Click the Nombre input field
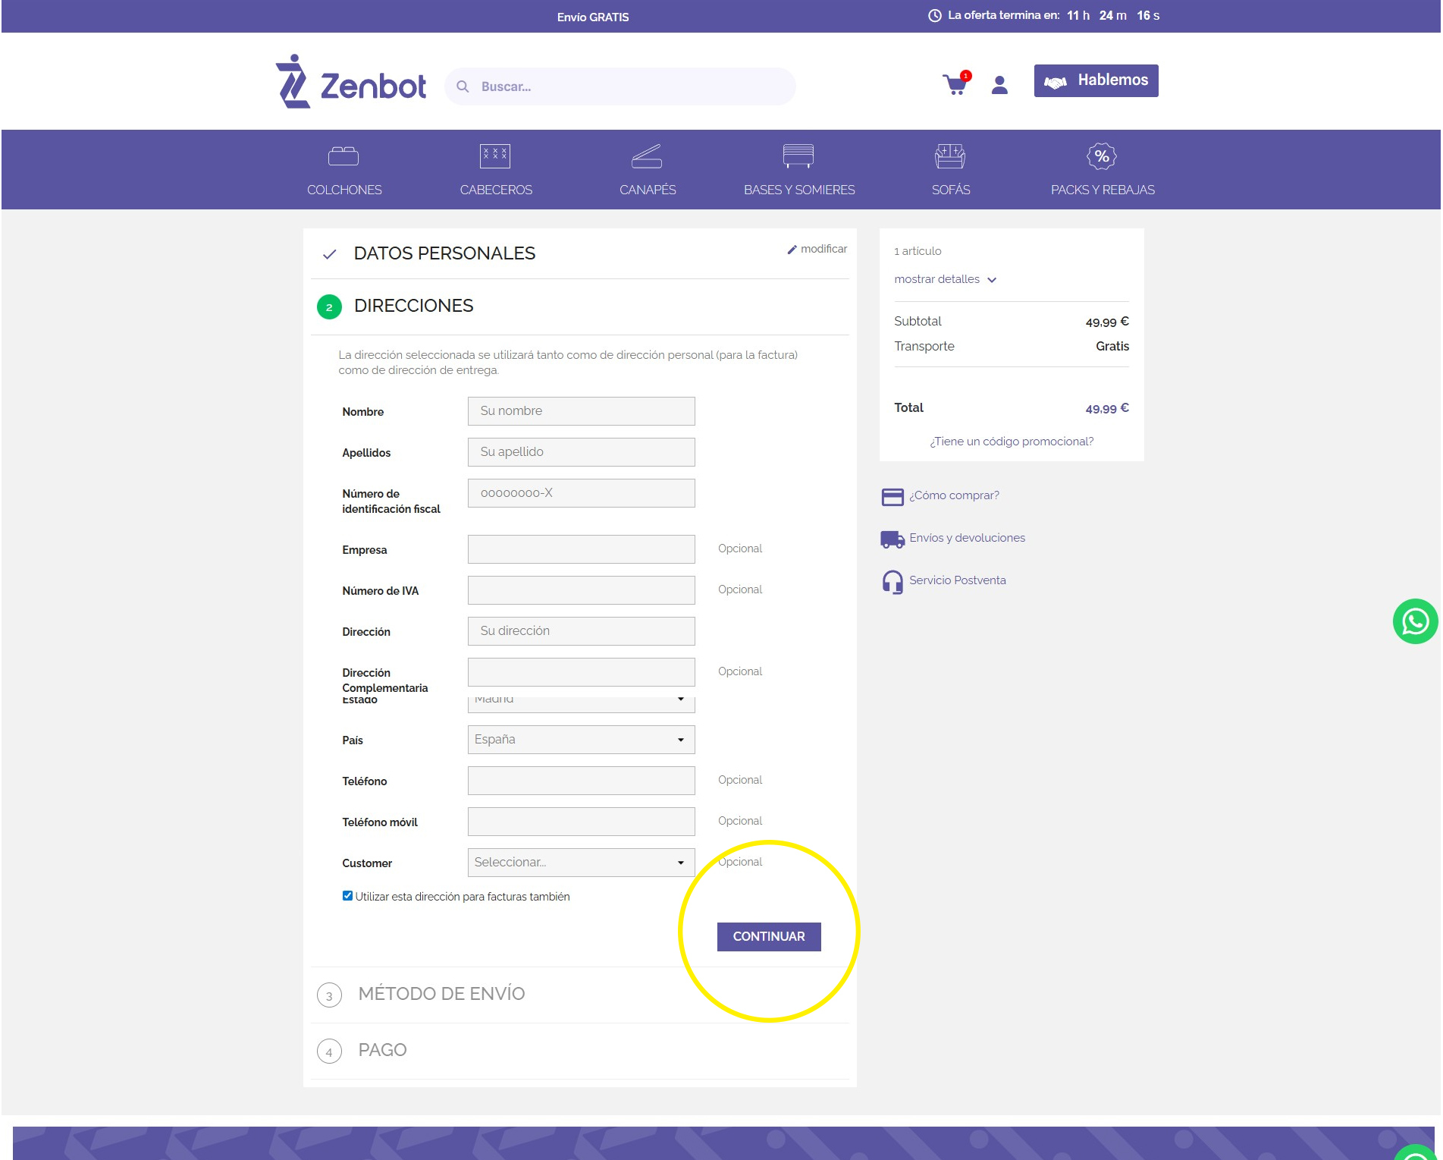 [581, 411]
